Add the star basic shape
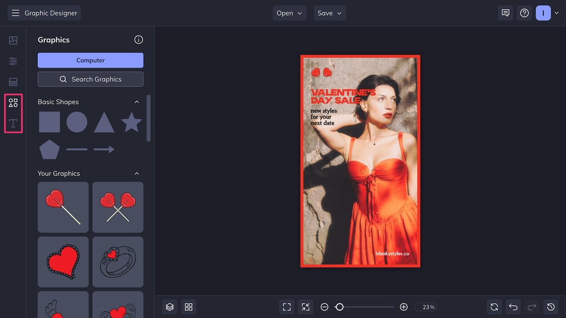The height and width of the screenshot is (318, 566). pyautogui.click(x=131, y=122)
